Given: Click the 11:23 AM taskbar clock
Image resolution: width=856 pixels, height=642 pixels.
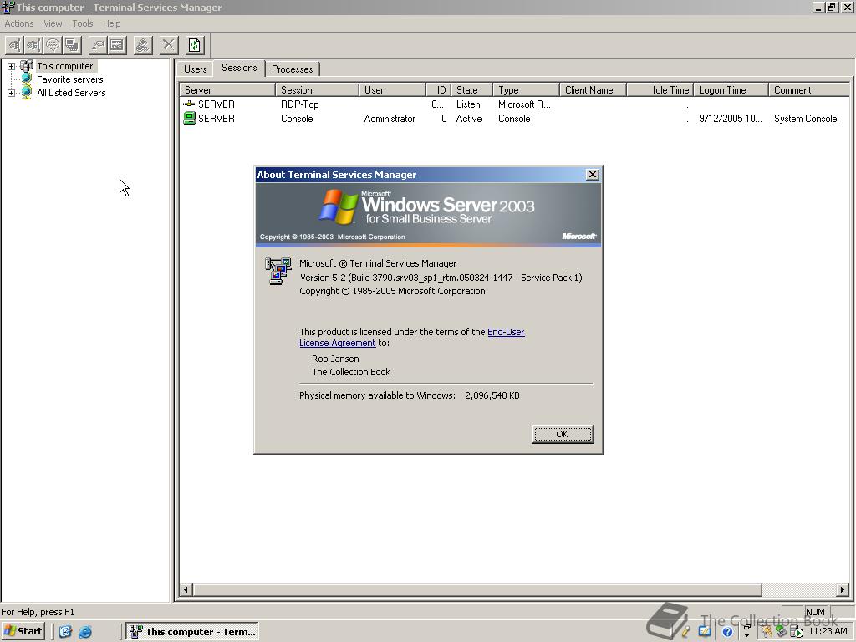Looking at the screenshot, I should pos(828,632).
